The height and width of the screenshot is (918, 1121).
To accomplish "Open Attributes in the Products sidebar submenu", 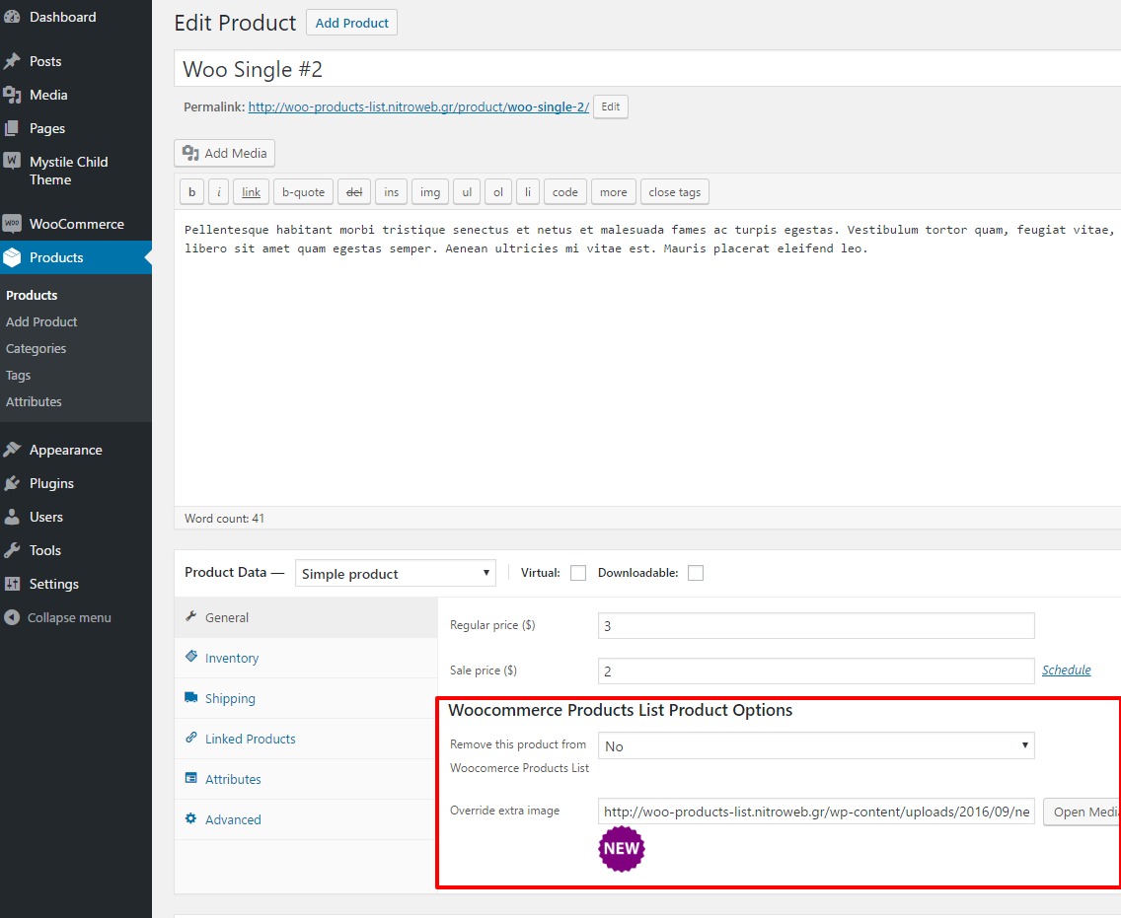I will pos(34,401).
